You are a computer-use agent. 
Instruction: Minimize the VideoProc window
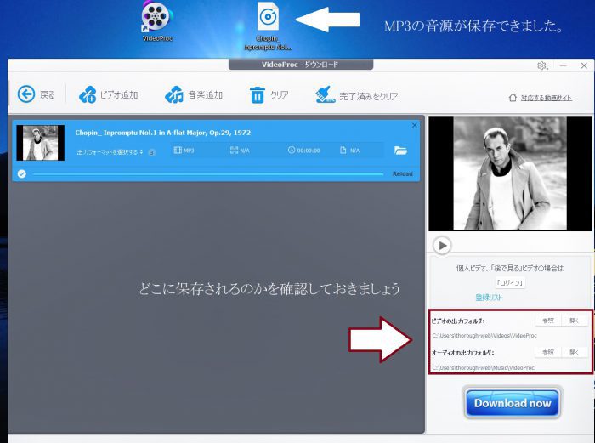(x=563, y=65)
